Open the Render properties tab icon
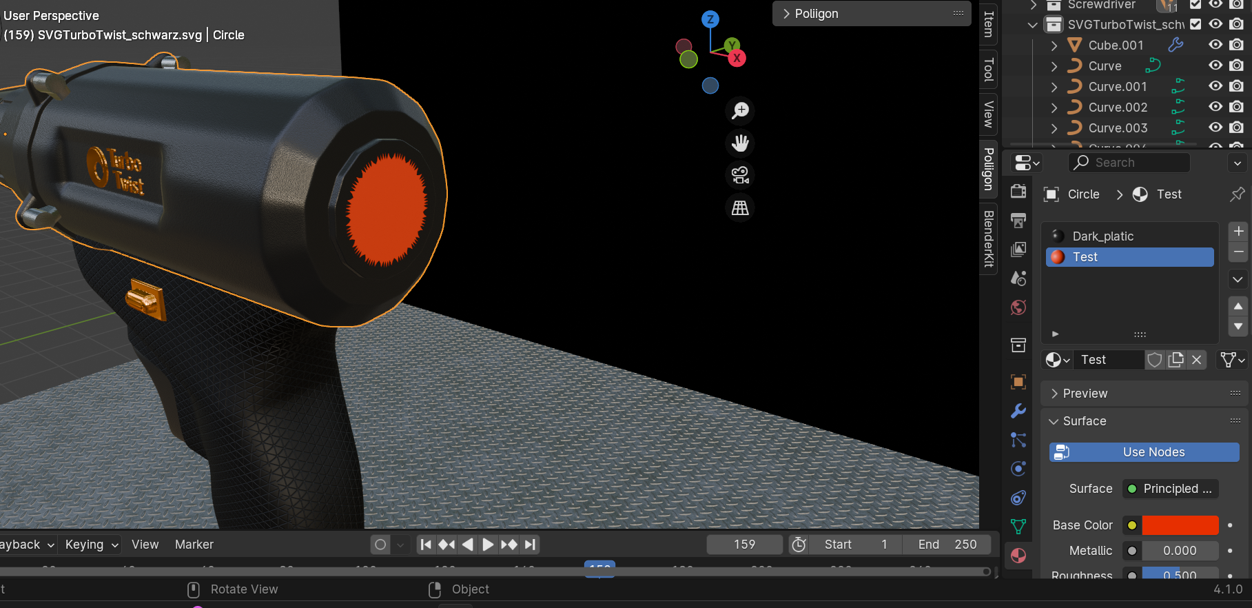The image size is (1252, 608). pyautogui.click(x=1018, y=191)
